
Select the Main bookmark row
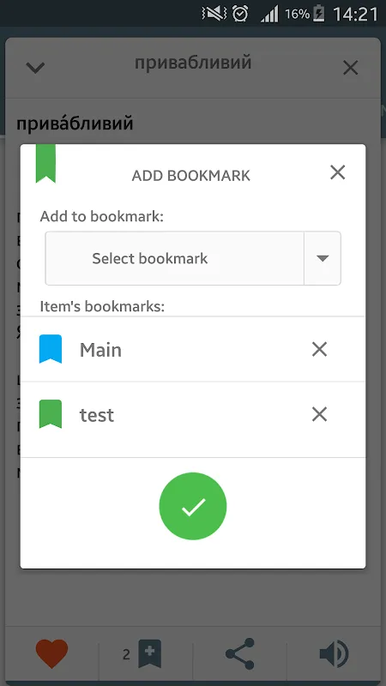point(193,349)
